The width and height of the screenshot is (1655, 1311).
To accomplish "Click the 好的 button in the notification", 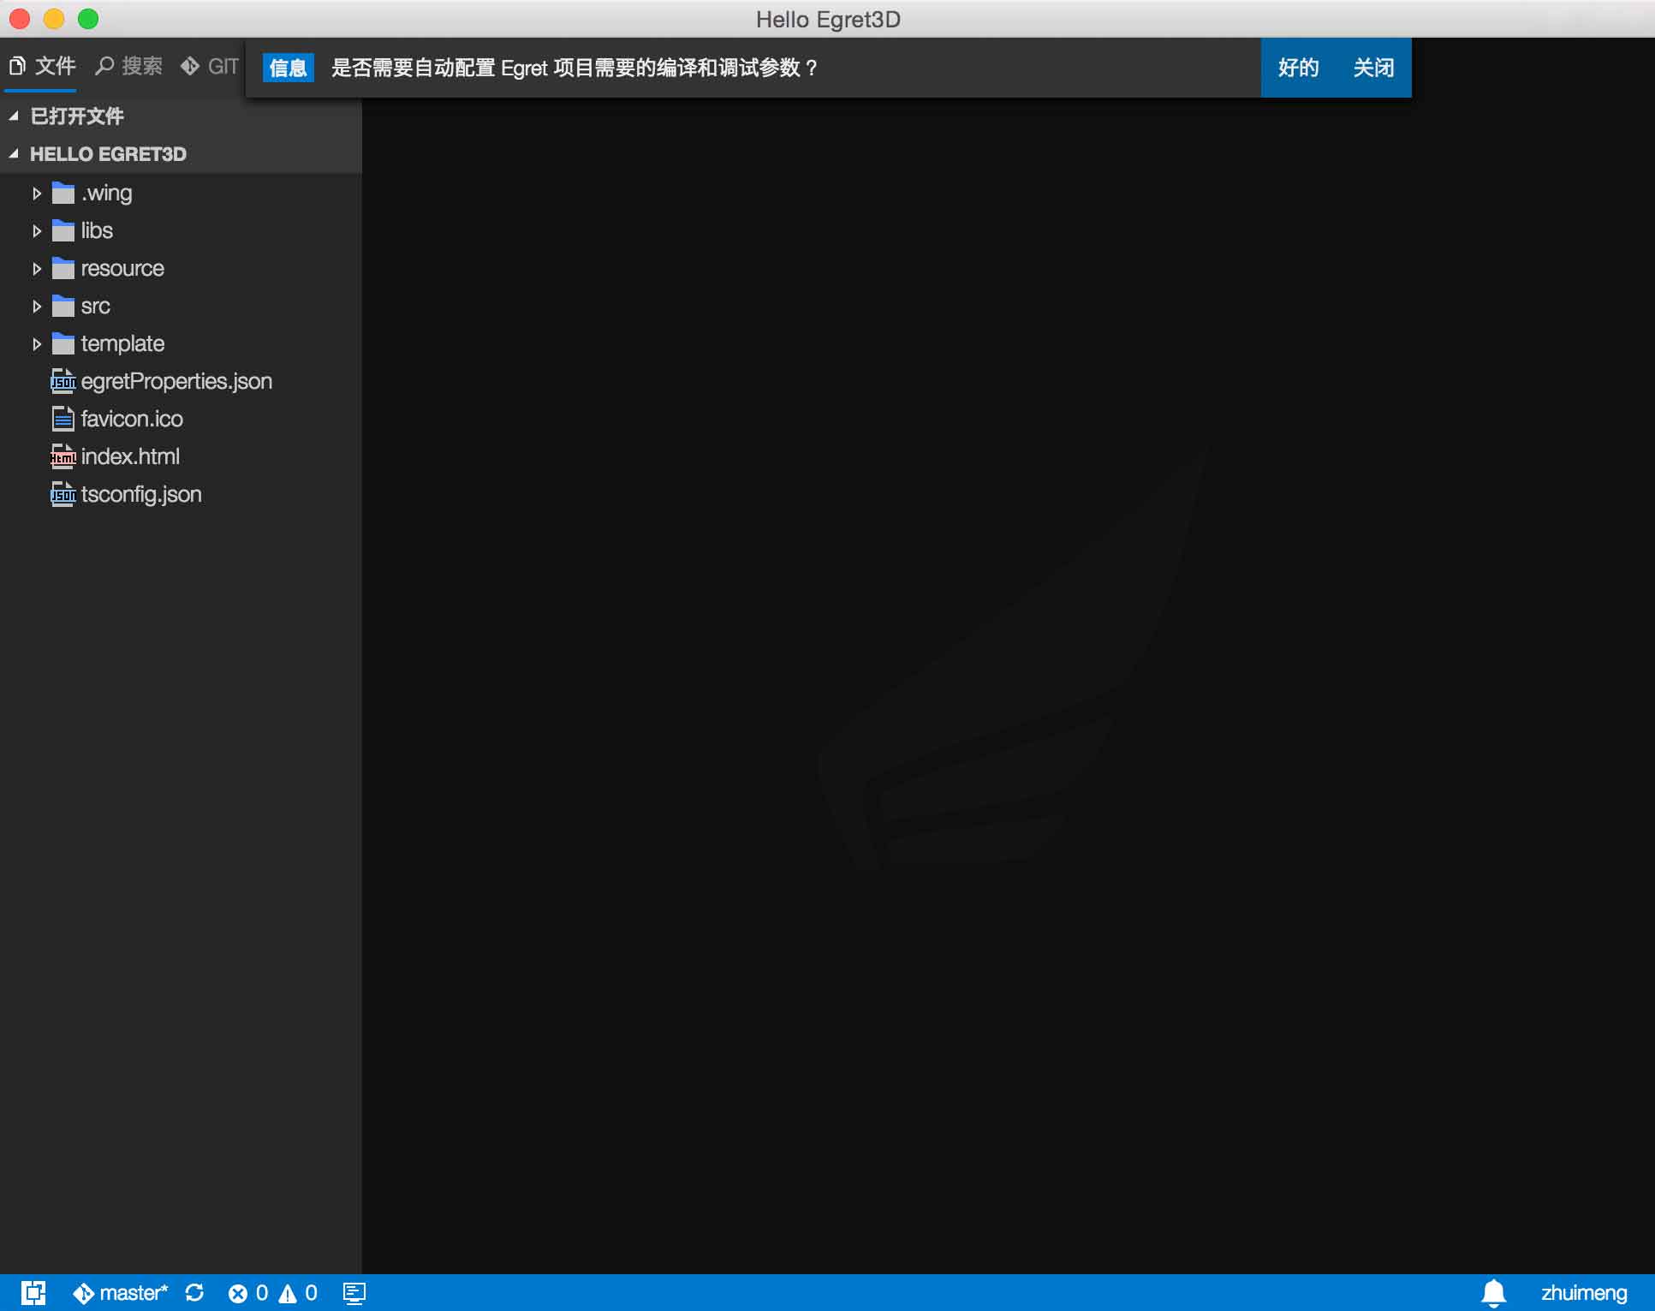I will tap(1298, 68).
